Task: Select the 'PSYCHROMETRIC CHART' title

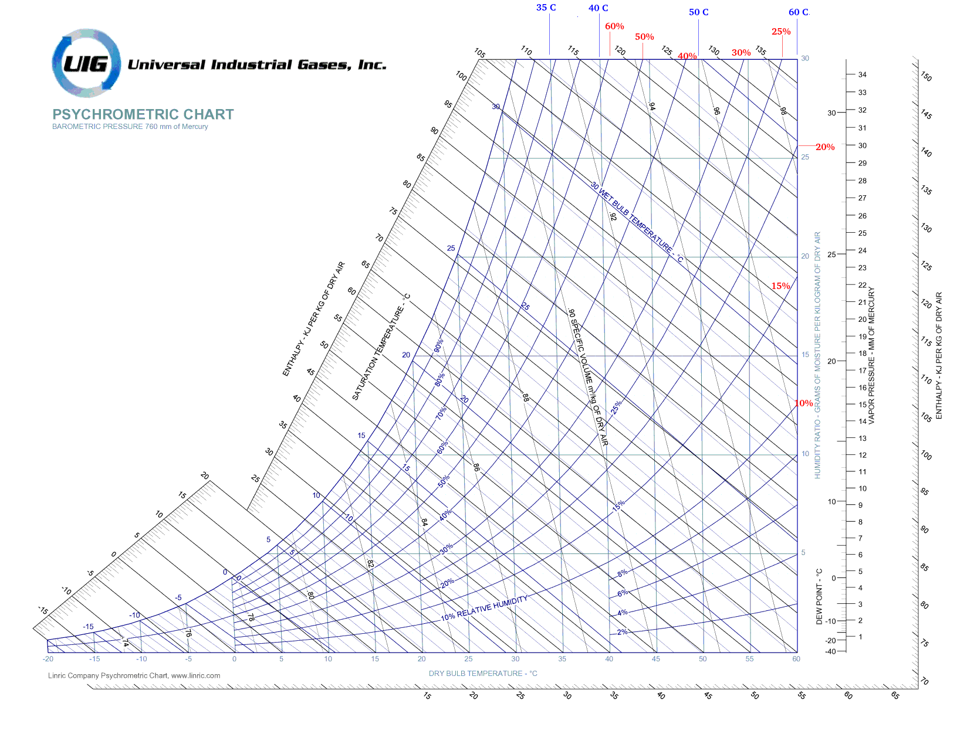Action: pos(143,114)
